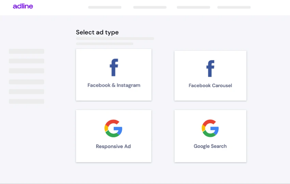Open the second top navigation placeholder item

click(150, 7)
